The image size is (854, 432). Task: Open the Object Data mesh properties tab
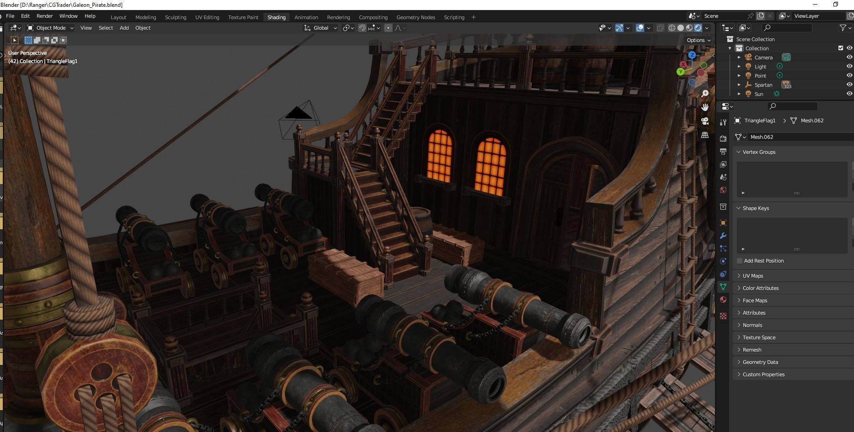723,287
